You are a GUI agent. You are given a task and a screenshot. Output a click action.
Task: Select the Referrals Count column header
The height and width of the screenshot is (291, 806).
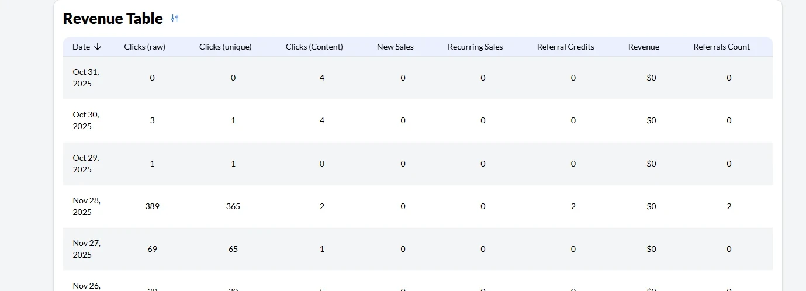pos(721,47)
